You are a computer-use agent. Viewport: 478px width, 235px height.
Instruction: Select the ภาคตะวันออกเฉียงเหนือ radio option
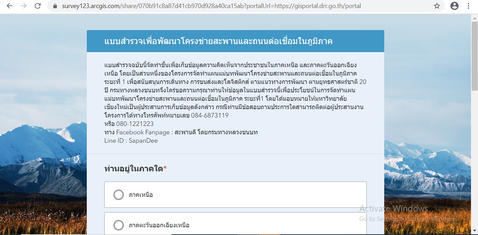coord(119,225)
